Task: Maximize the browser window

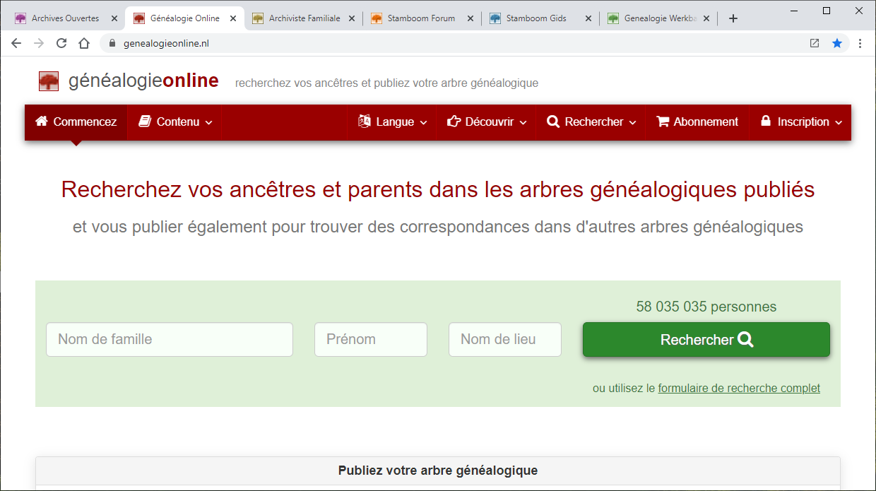Action: coord(827,11)
